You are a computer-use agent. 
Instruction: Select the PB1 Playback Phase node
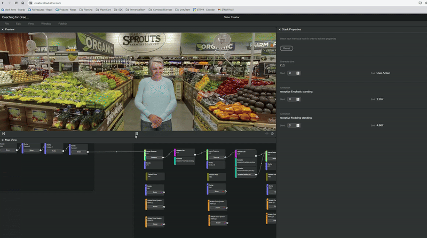(x=155, y=176)
